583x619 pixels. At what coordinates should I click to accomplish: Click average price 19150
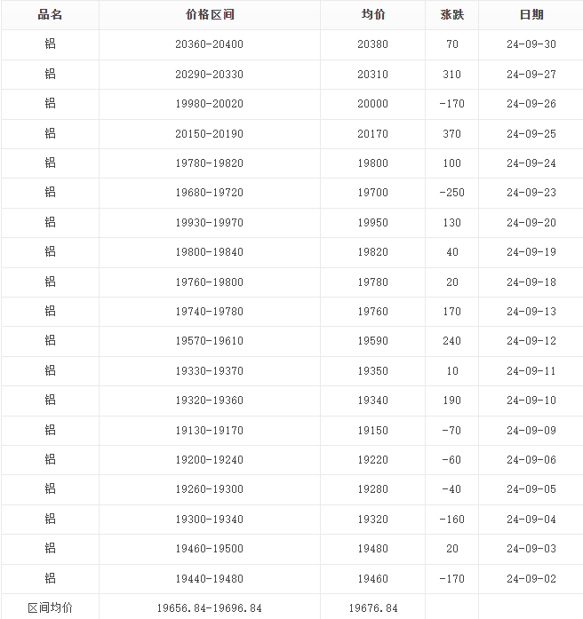(x=372, y=430)
